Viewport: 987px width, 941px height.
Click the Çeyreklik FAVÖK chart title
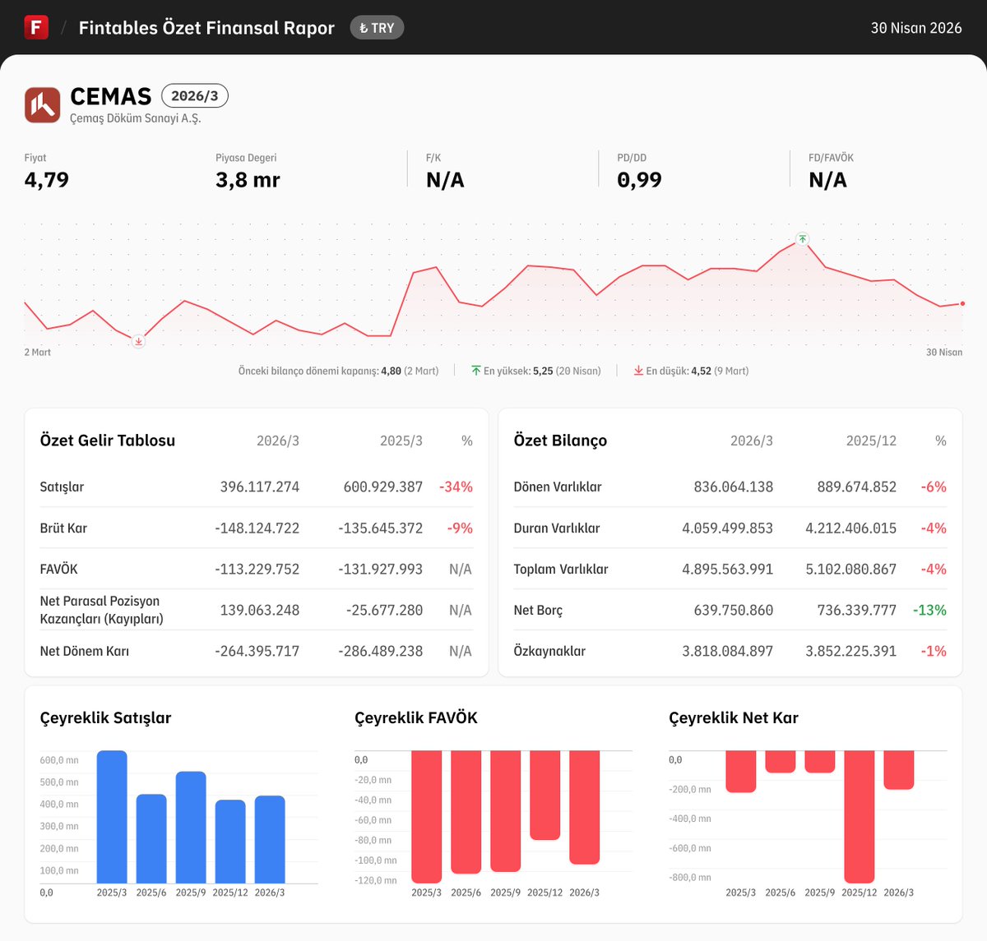point(416,717)
